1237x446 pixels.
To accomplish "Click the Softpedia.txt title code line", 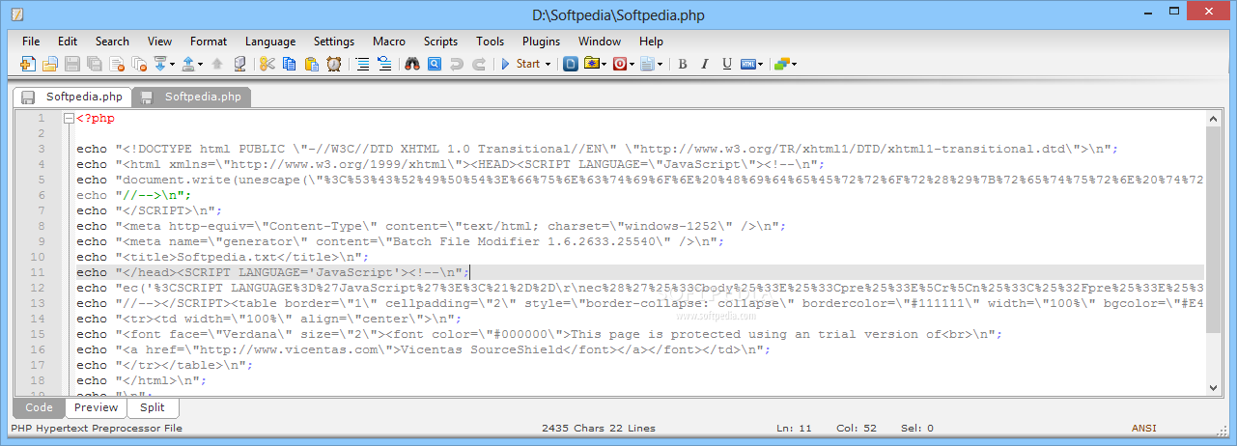I will click(223, 257).
